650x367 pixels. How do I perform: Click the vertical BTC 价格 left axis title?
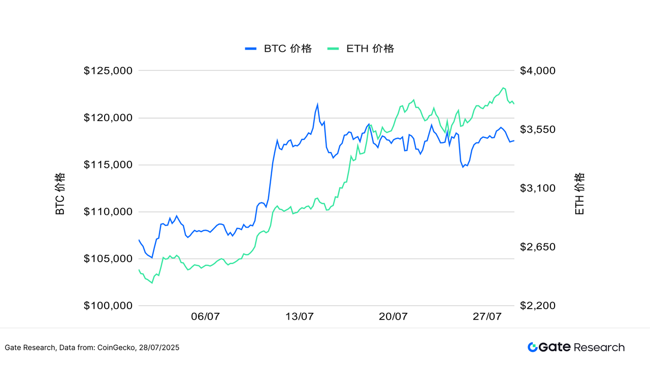60,194
